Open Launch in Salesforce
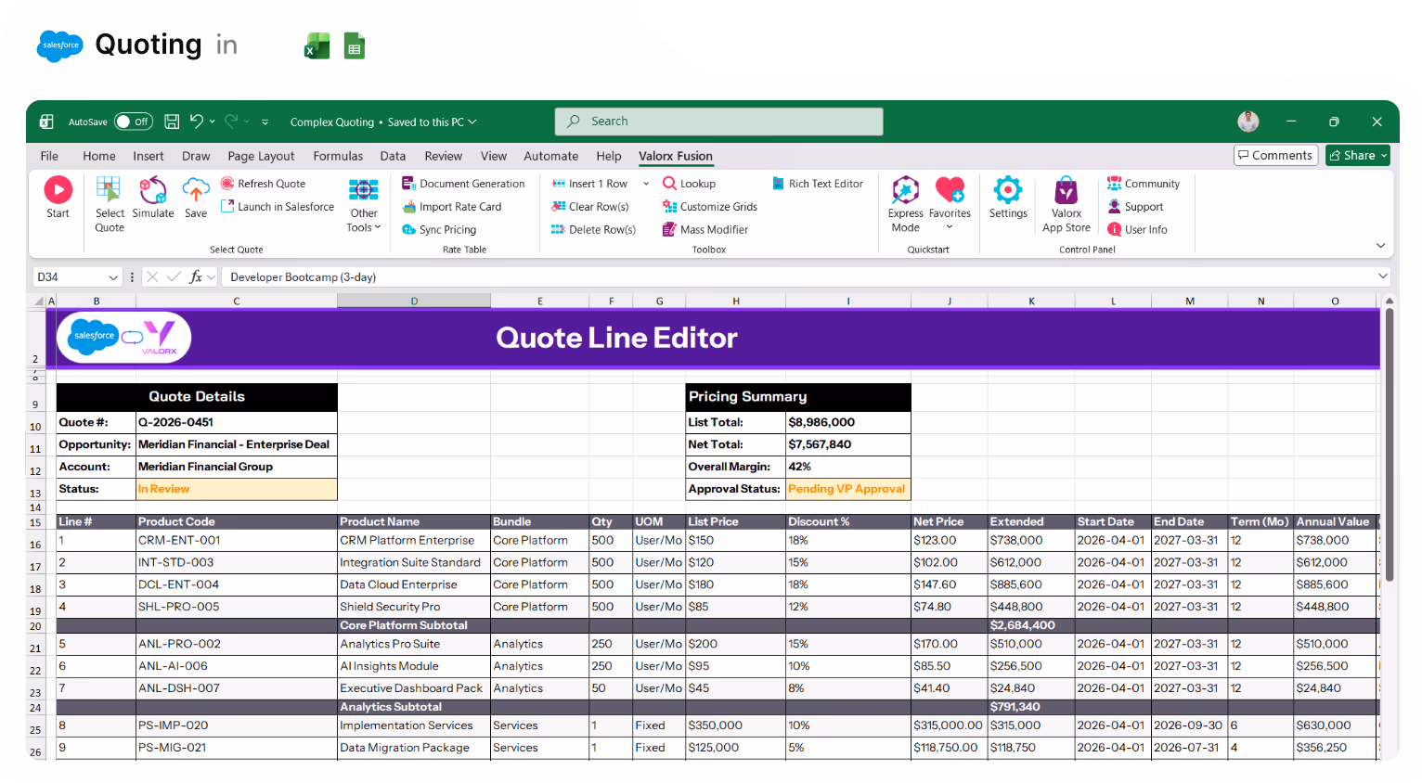Viewport: 1422px width, 783px height. pos(277,206)
